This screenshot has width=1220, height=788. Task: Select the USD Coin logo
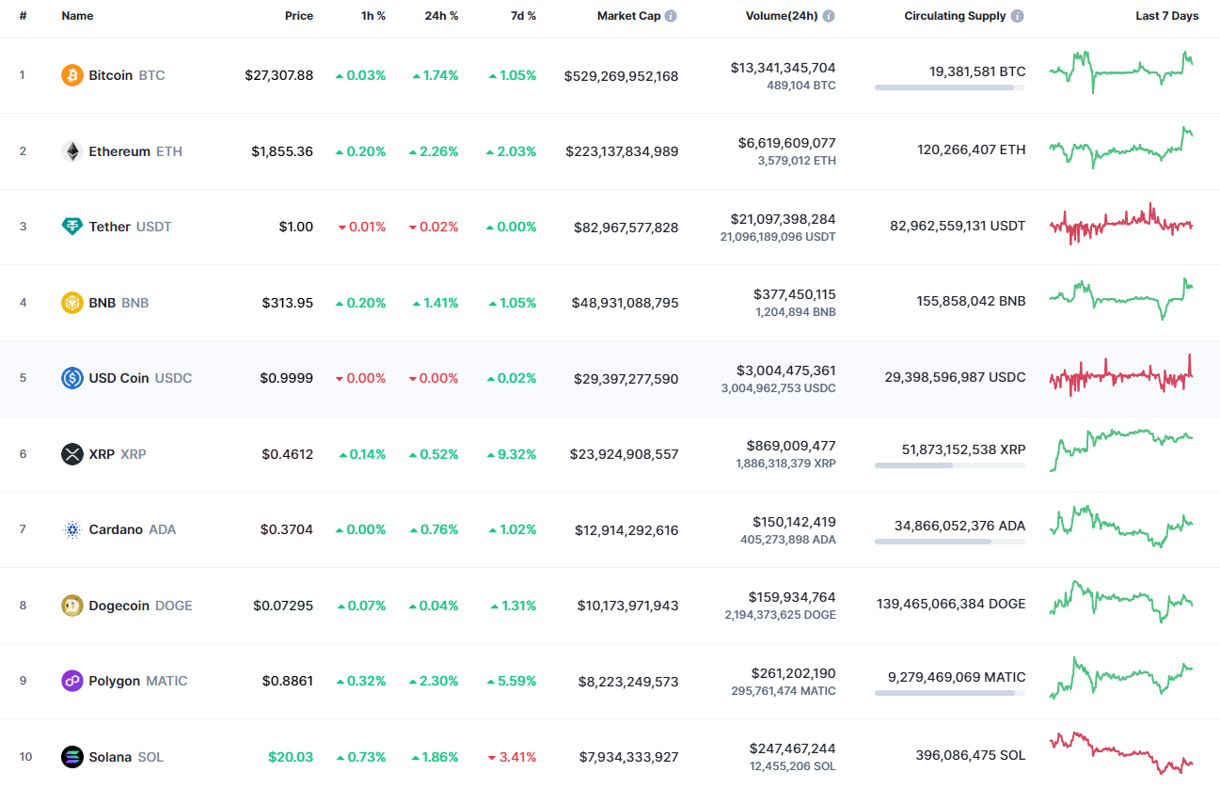71,378
